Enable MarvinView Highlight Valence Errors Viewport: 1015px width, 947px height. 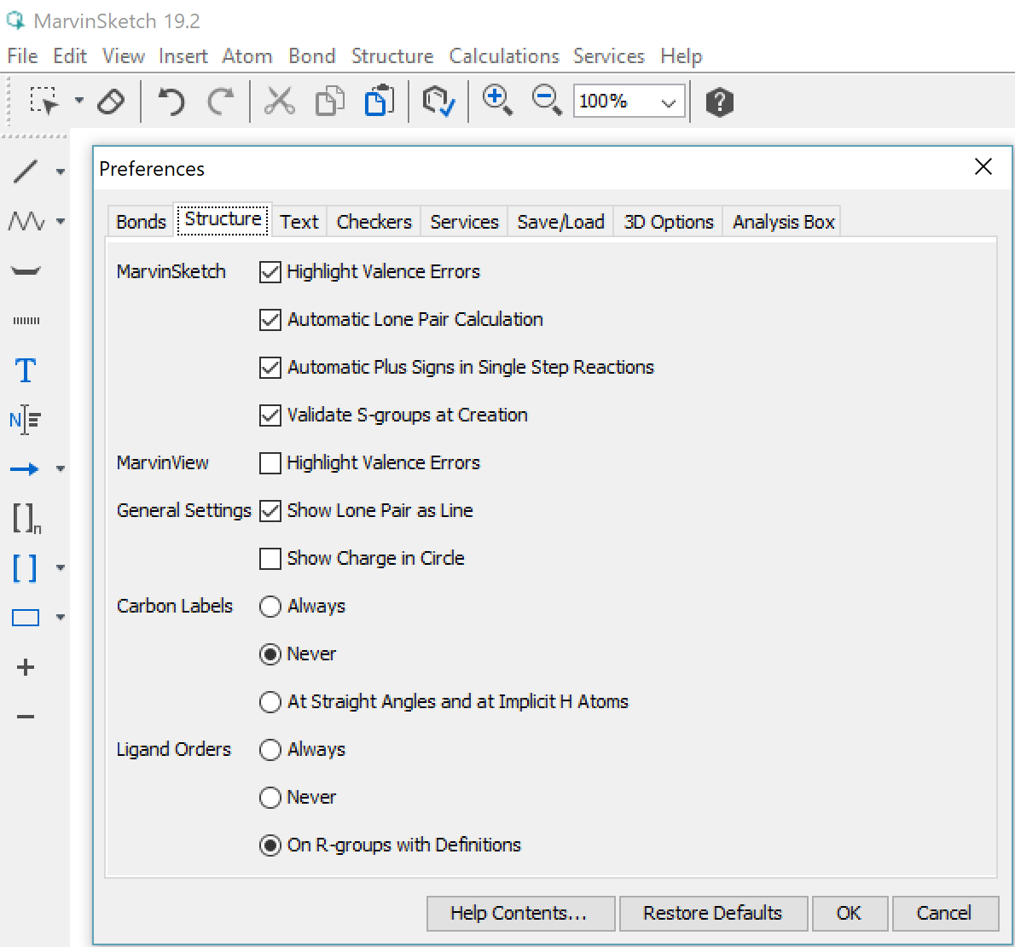(x=270, y=462)
